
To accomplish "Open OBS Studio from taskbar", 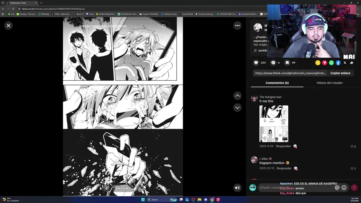I will tap(193, 200).
